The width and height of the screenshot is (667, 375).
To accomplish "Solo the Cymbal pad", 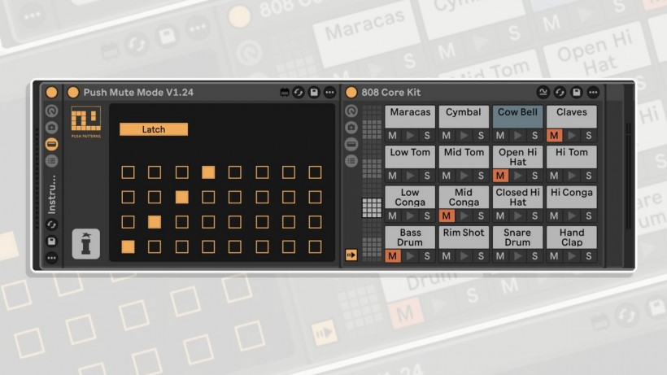I will click(481, 136).
